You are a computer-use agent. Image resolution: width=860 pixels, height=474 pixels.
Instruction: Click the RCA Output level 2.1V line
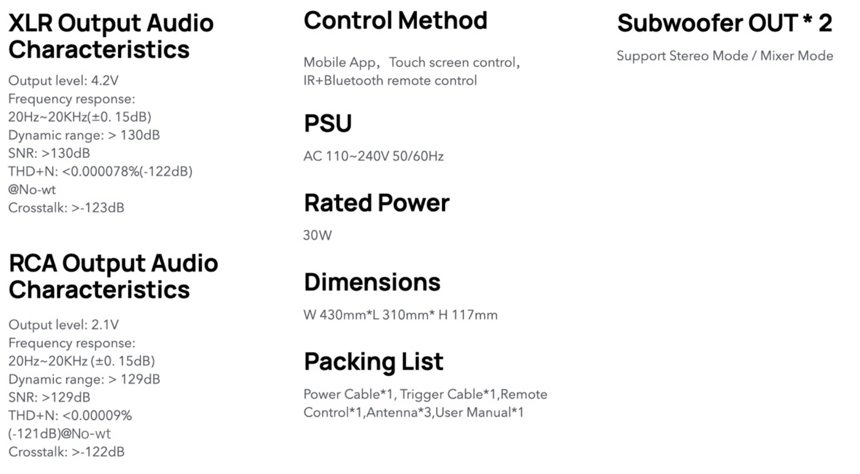[x=63, y=325]
